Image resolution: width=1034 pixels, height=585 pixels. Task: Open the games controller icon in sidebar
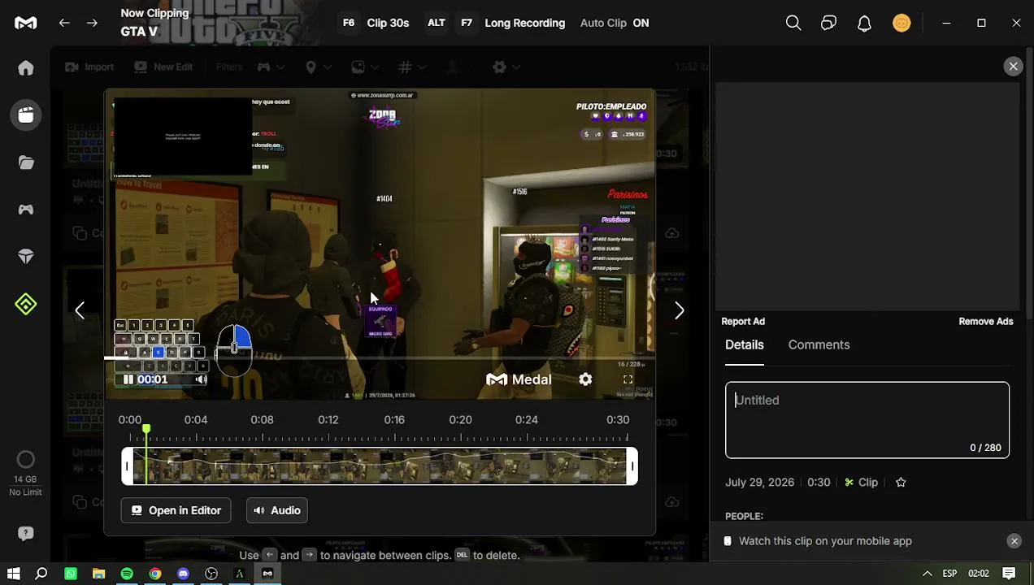click(x=26, y=210)
